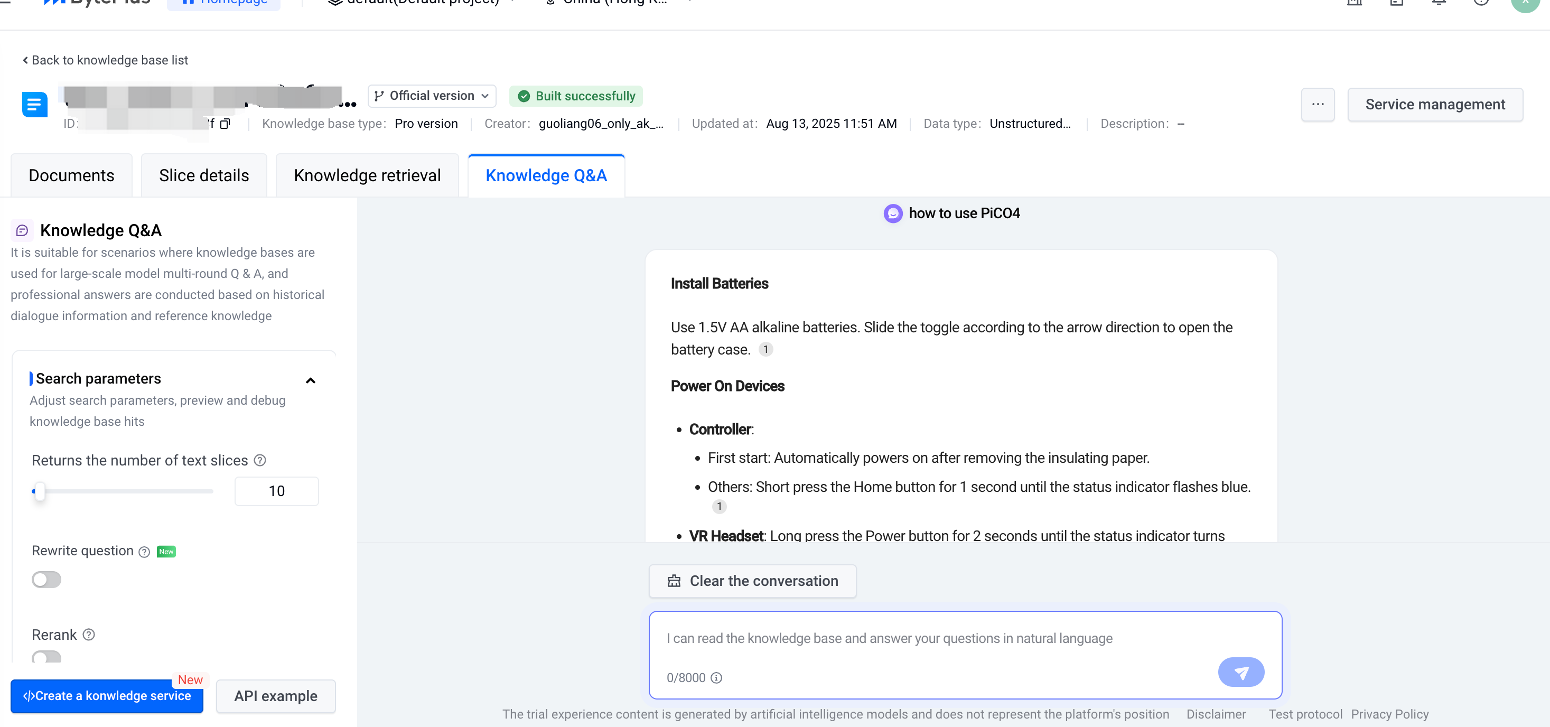This screenshot has height=727, width=1550.
Task: Click the send message paper plane icon
Action: tap(1241, 672)
